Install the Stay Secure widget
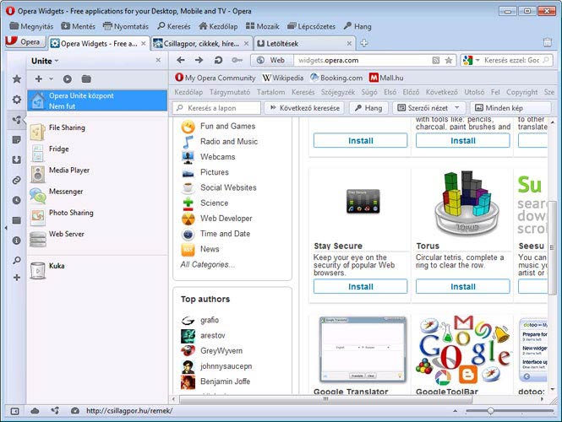This screenshot has width=562, height=422. click(360, 287)
